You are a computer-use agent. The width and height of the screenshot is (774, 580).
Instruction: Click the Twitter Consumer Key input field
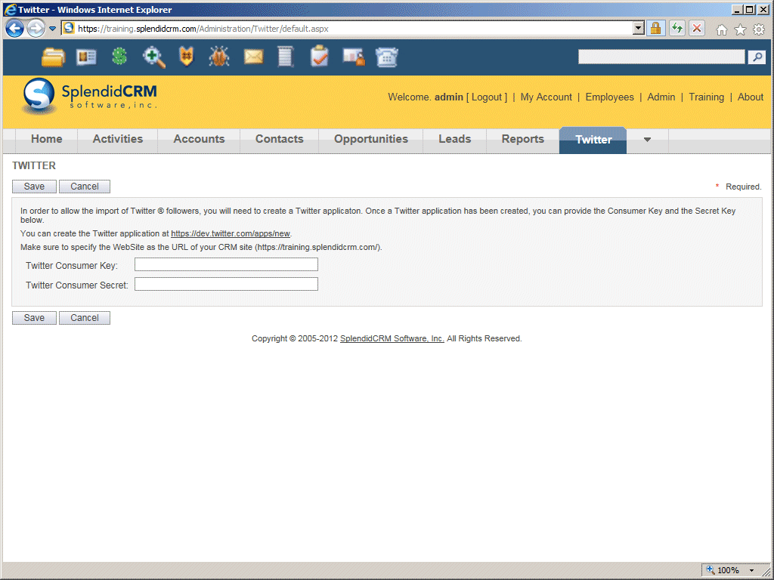point(226,264)
